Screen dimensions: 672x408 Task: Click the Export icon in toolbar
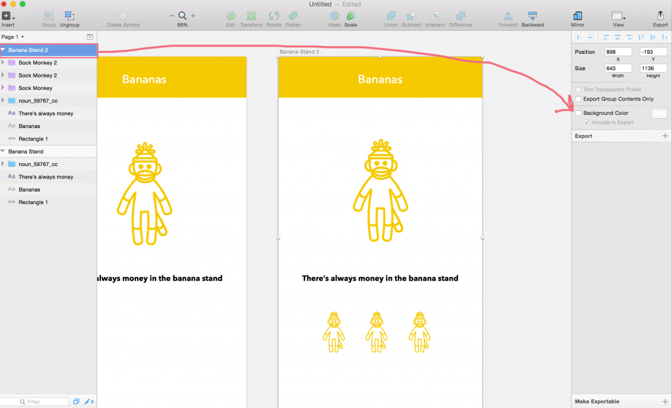click(660, 15)
